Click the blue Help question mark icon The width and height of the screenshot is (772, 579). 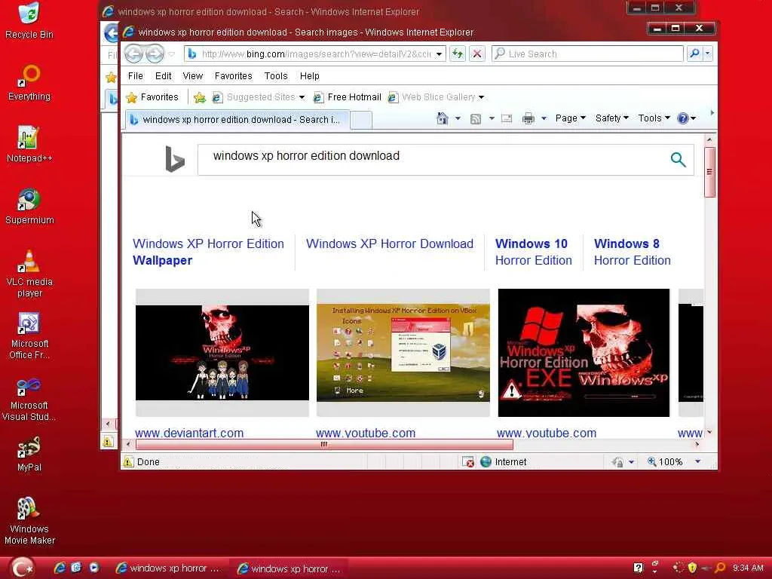coord(683,118)
